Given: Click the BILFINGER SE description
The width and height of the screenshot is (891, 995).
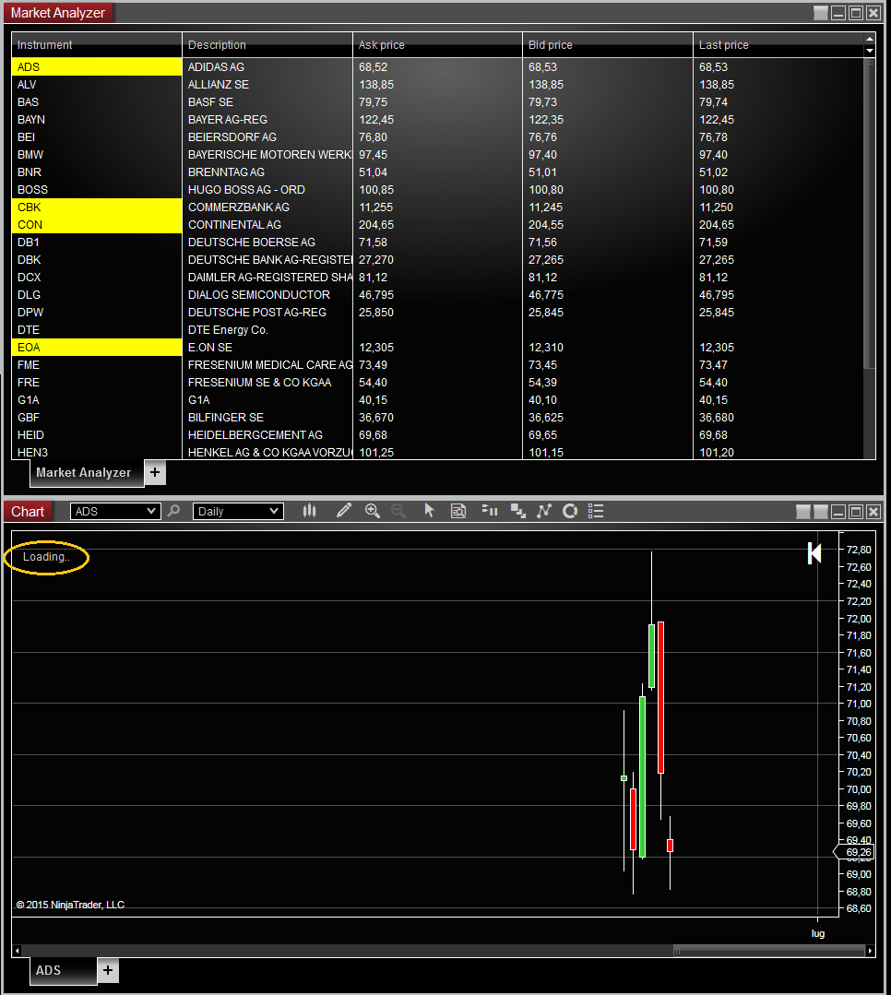Looking at the screenshot, I should [x=225, y=418].
